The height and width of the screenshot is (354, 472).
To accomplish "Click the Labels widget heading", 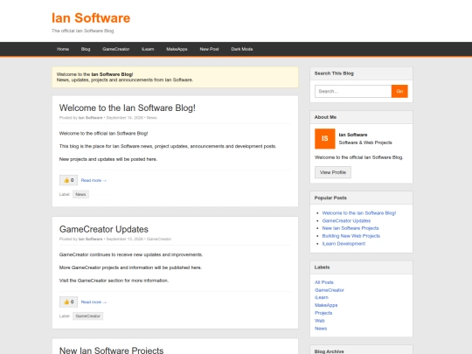I will 322,267.
